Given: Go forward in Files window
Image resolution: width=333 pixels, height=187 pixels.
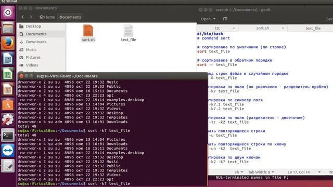Looking at the screenshot, I should click(31, 17).
